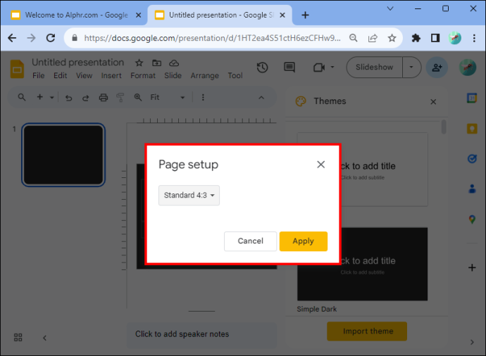Open Contacts side panel icon
This screenshot has width=486, height=356.
pos(472,189)
